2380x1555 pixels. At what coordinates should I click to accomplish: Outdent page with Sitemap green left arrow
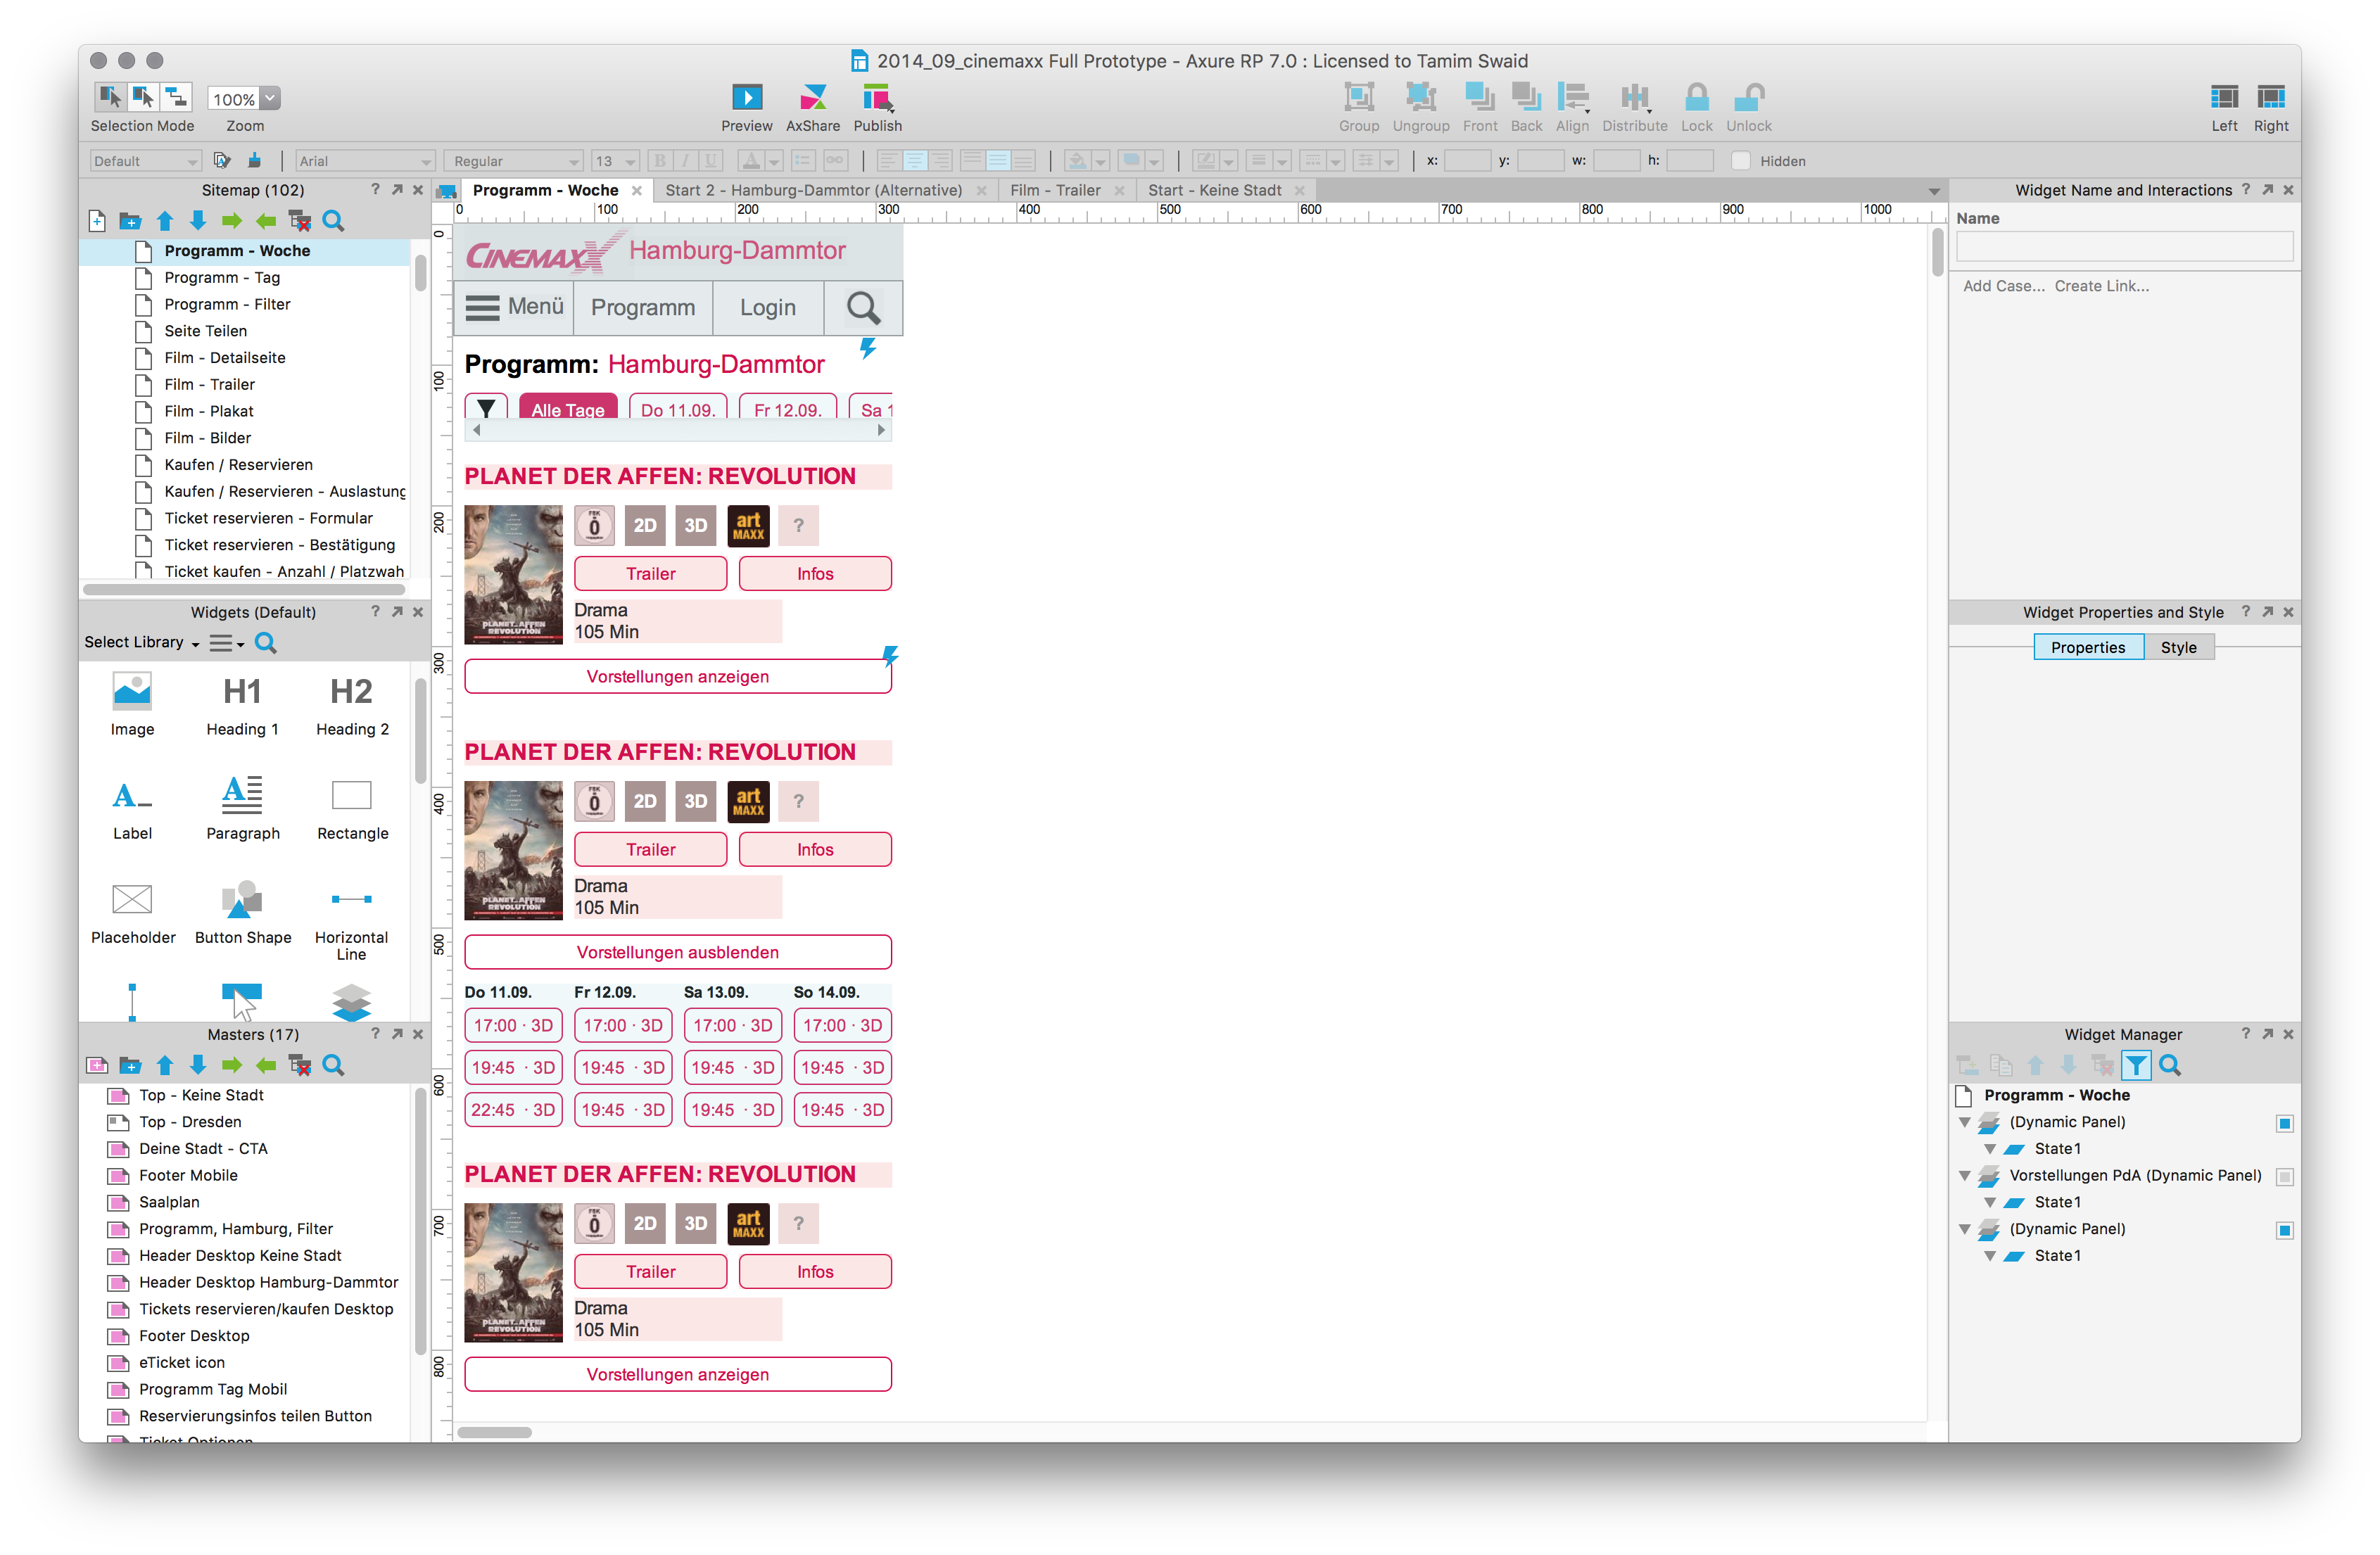point(266,221)
